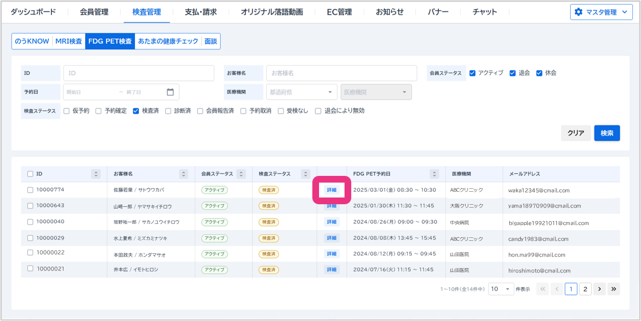This screenshot has height=321, width=641.
Task: Sort by FDG PET予約日 column icon
Action: (x=434, y=174)
